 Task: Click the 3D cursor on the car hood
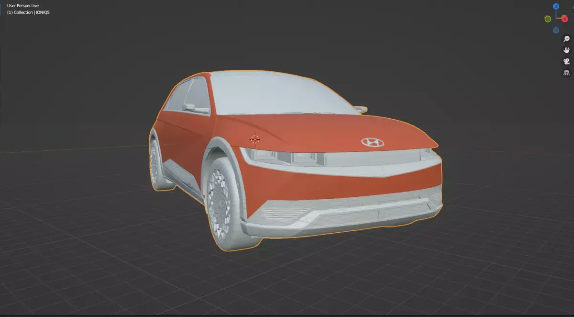[255, 139]
